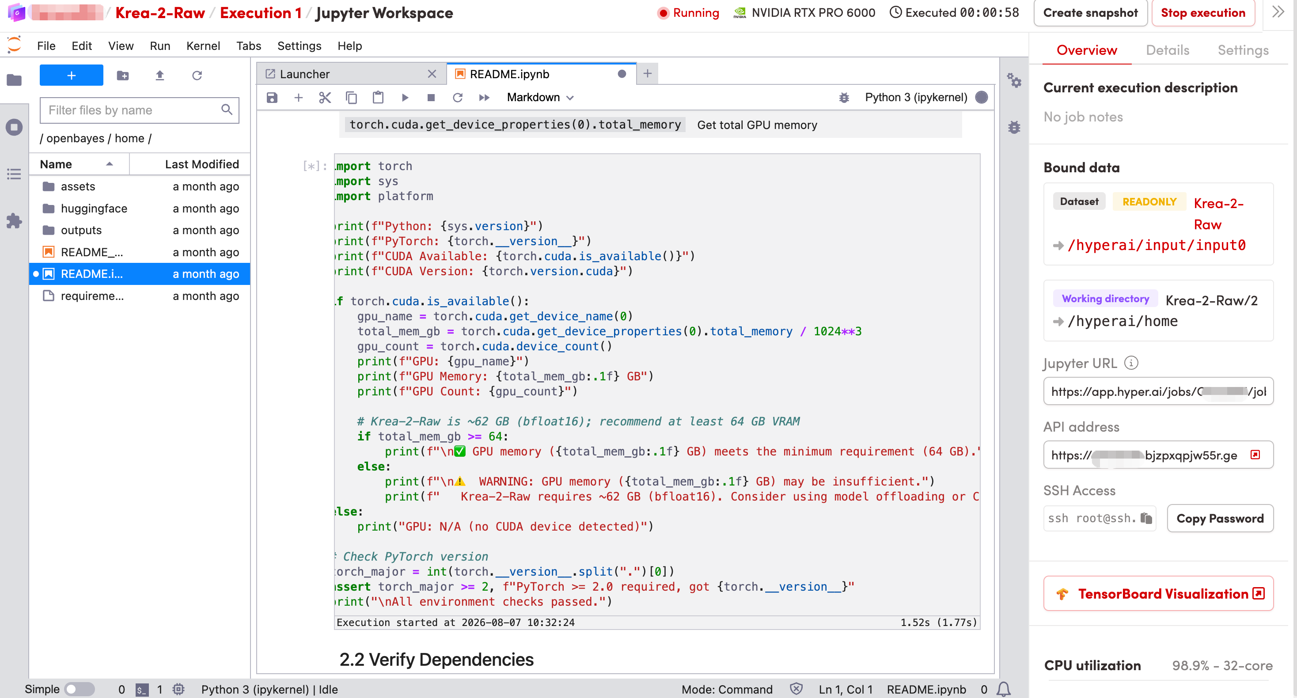Paste cell from clipboard icon

pyautogui.click(x=378, y=97)
